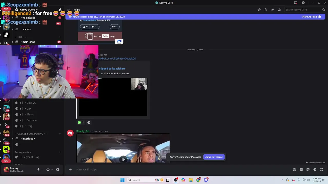
Task: Show the member list icon
Action: coord(279,10)
